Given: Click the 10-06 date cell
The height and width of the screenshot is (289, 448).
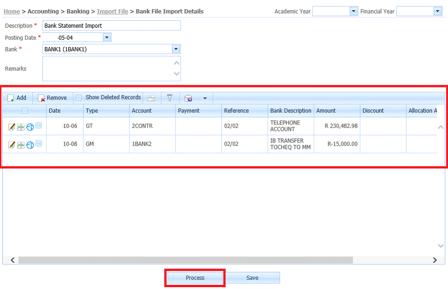Looking at the screenshot, I should [x=65, y=126].
